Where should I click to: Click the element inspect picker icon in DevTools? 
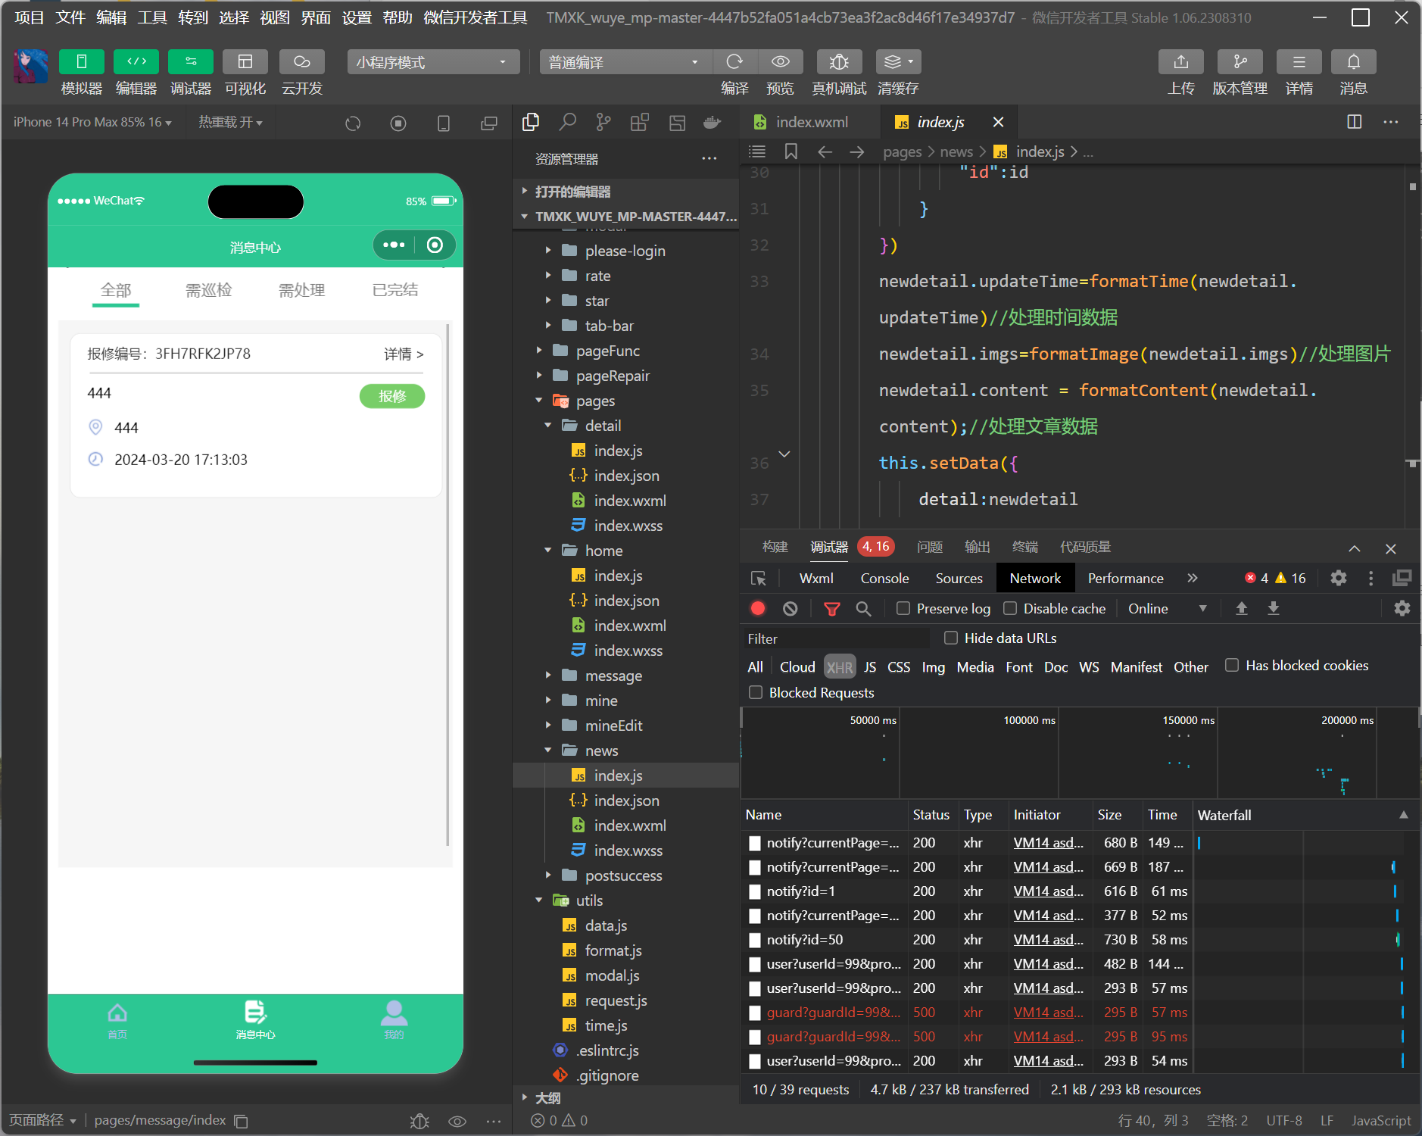[x=758, y=578]
